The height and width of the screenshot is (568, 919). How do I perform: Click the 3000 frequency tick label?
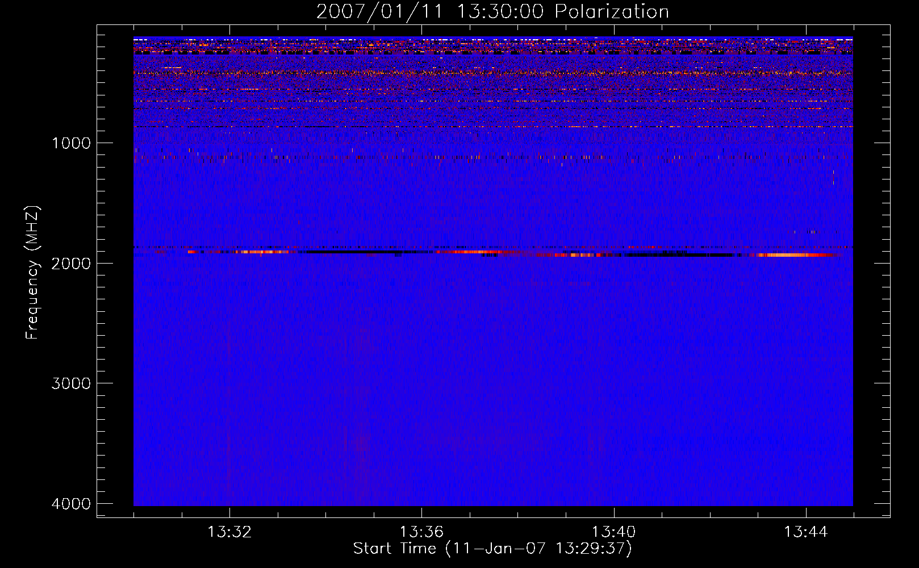(x=71, y=383)
